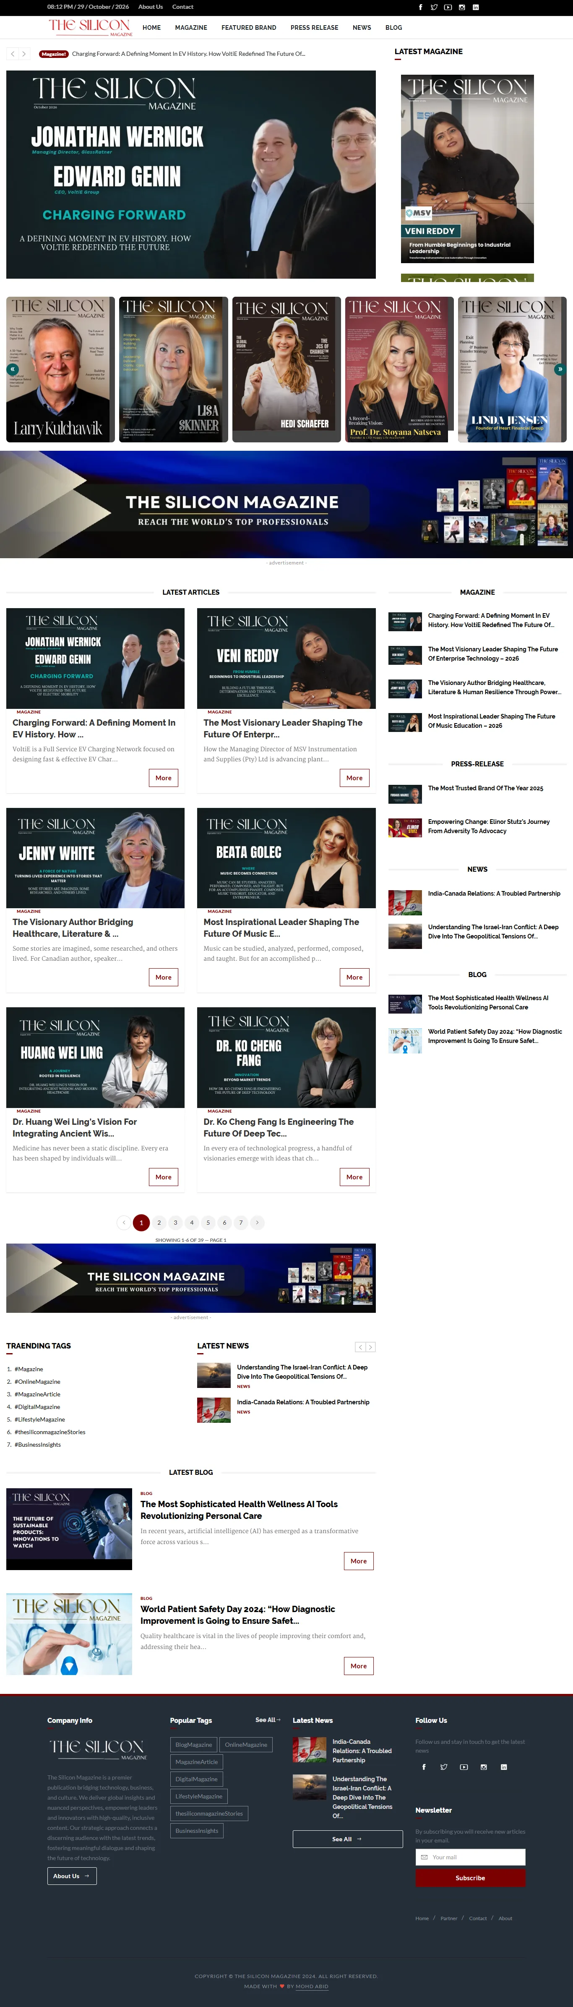The height and width of the screenshot is (2007, 573).
Task: Click the footer Twitter icon under Follow Us
Action: pos(444,1767)
